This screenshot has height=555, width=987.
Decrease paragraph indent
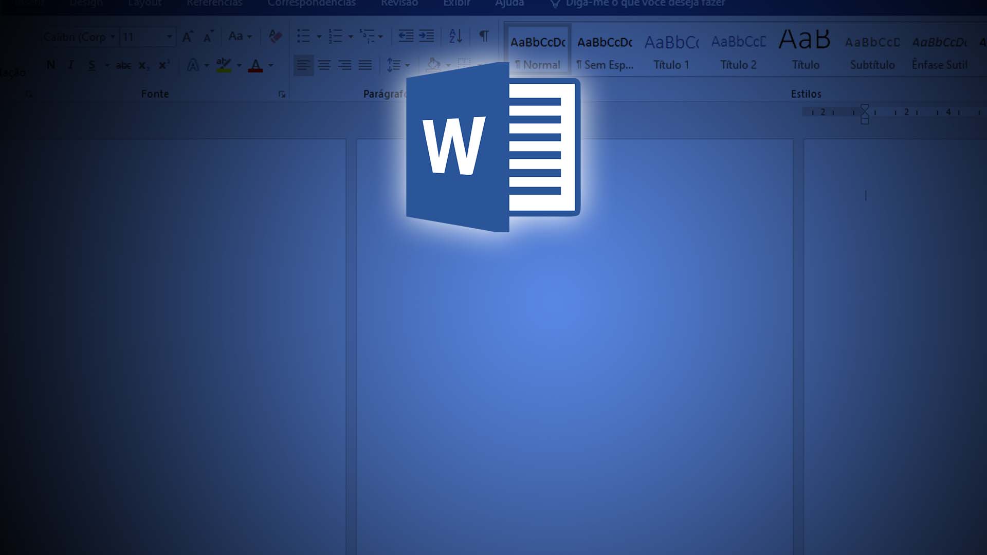click(406, 36)
